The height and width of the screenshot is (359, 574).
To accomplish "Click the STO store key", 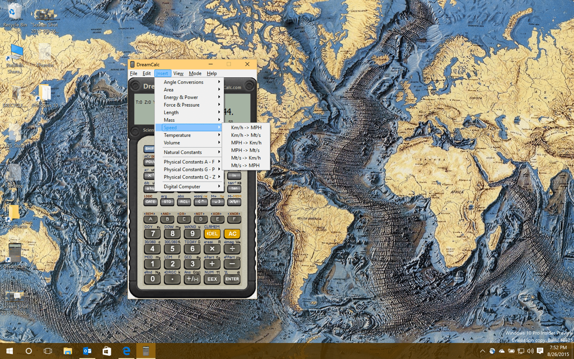I will (x=167, y=202).
